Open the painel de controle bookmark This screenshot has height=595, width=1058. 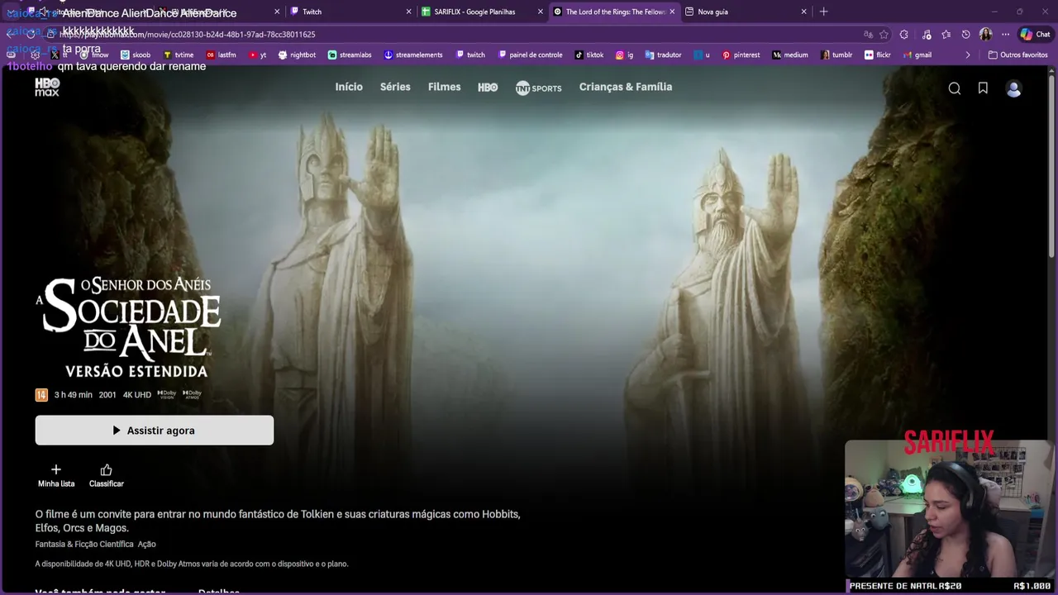point(530,55)
